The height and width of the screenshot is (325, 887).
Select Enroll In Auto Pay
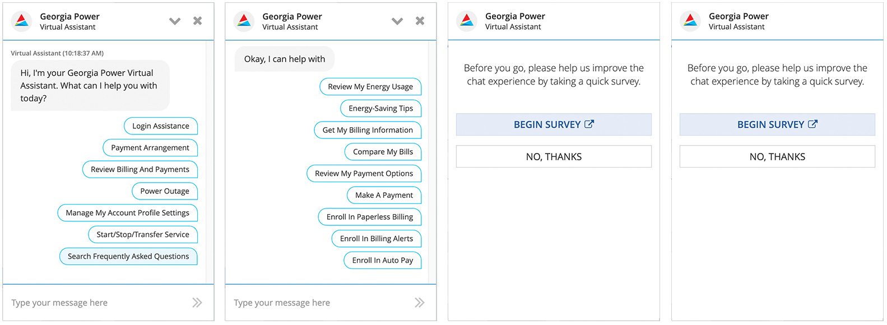coord(383,261)
